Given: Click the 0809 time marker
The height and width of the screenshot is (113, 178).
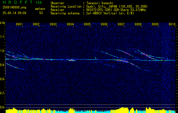Looking at the screenshot, I should [155, 24].
